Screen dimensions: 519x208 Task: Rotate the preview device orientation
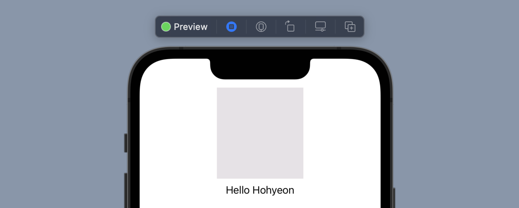(290, 26)
